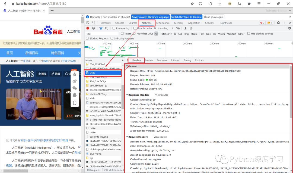This screenshot has height=173, width=293.
Task: Close the DevTools panel
Action: pos(290,23)
